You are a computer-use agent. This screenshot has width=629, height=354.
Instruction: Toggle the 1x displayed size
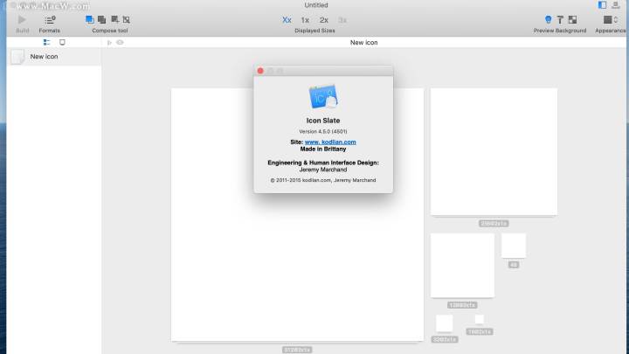[305, 19]
